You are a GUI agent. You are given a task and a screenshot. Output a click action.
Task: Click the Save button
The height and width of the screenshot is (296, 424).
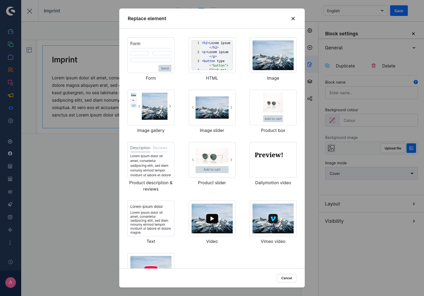[399, 11]
